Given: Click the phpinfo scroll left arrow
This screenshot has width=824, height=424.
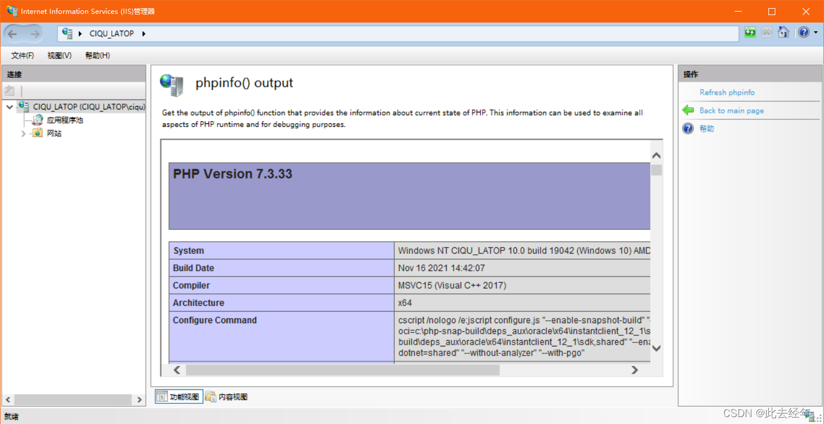Looking at the screenshot, I should [177, 370].
